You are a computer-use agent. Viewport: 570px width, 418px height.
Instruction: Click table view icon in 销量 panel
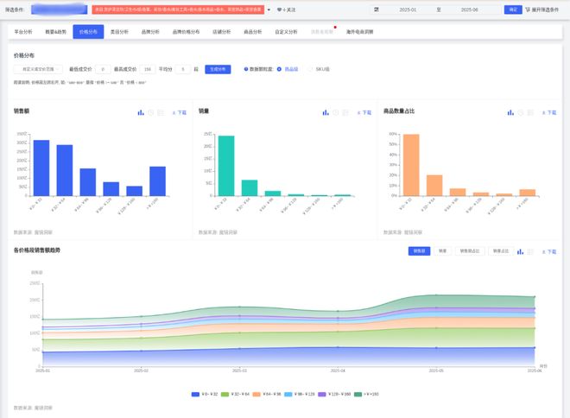[x=346, y=112]
